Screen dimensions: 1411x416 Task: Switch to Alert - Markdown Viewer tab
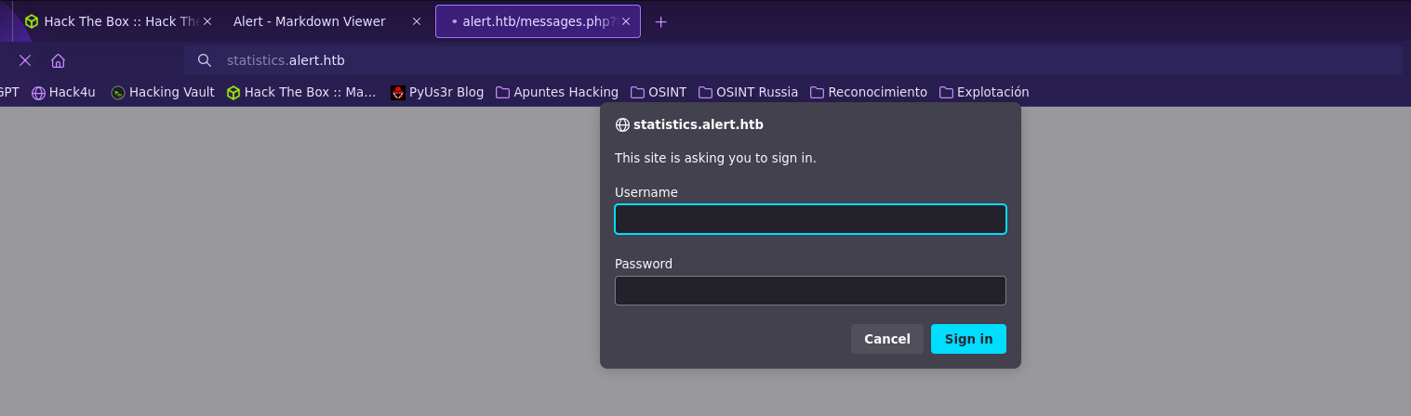[310, 21]
